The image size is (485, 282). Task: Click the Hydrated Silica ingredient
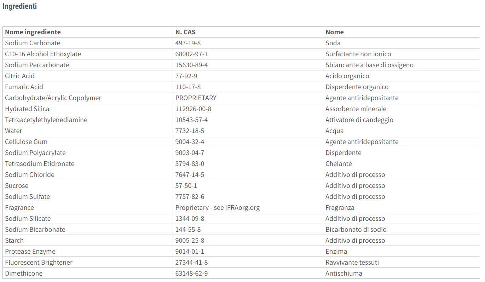27,109
